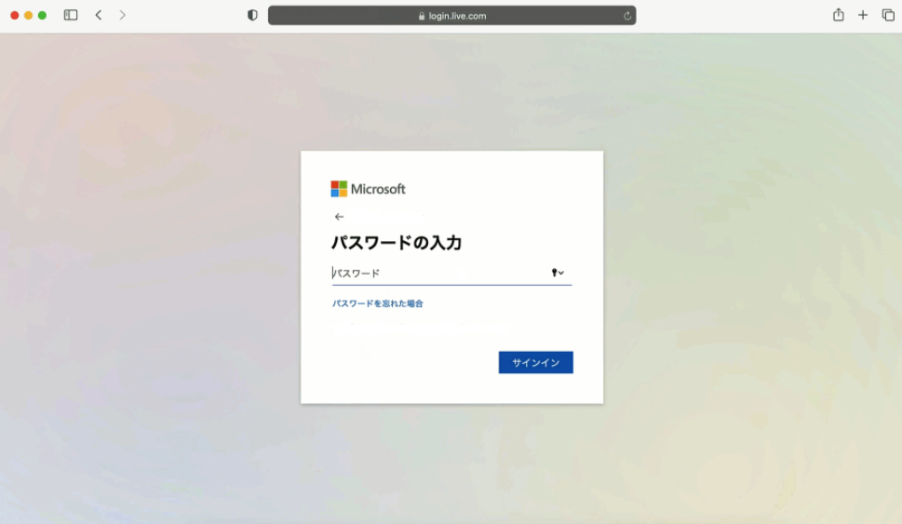Minimize the Safari window
This screenshot has height=524, width=902.
pos(29,16)
